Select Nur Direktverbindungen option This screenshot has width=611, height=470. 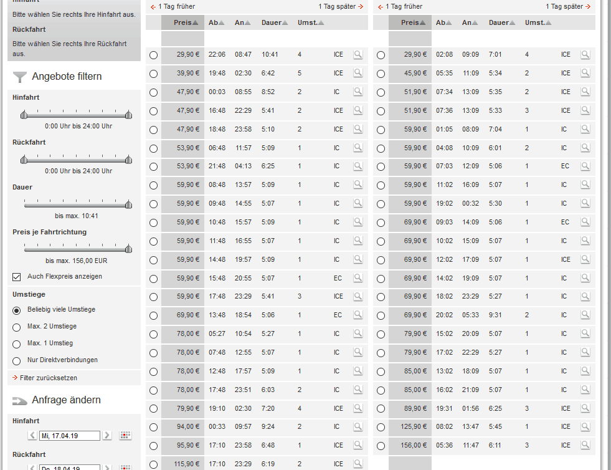point(16,361)
